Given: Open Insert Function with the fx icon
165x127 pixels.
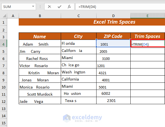Looking at the screenshot, I should click(69, 7).
